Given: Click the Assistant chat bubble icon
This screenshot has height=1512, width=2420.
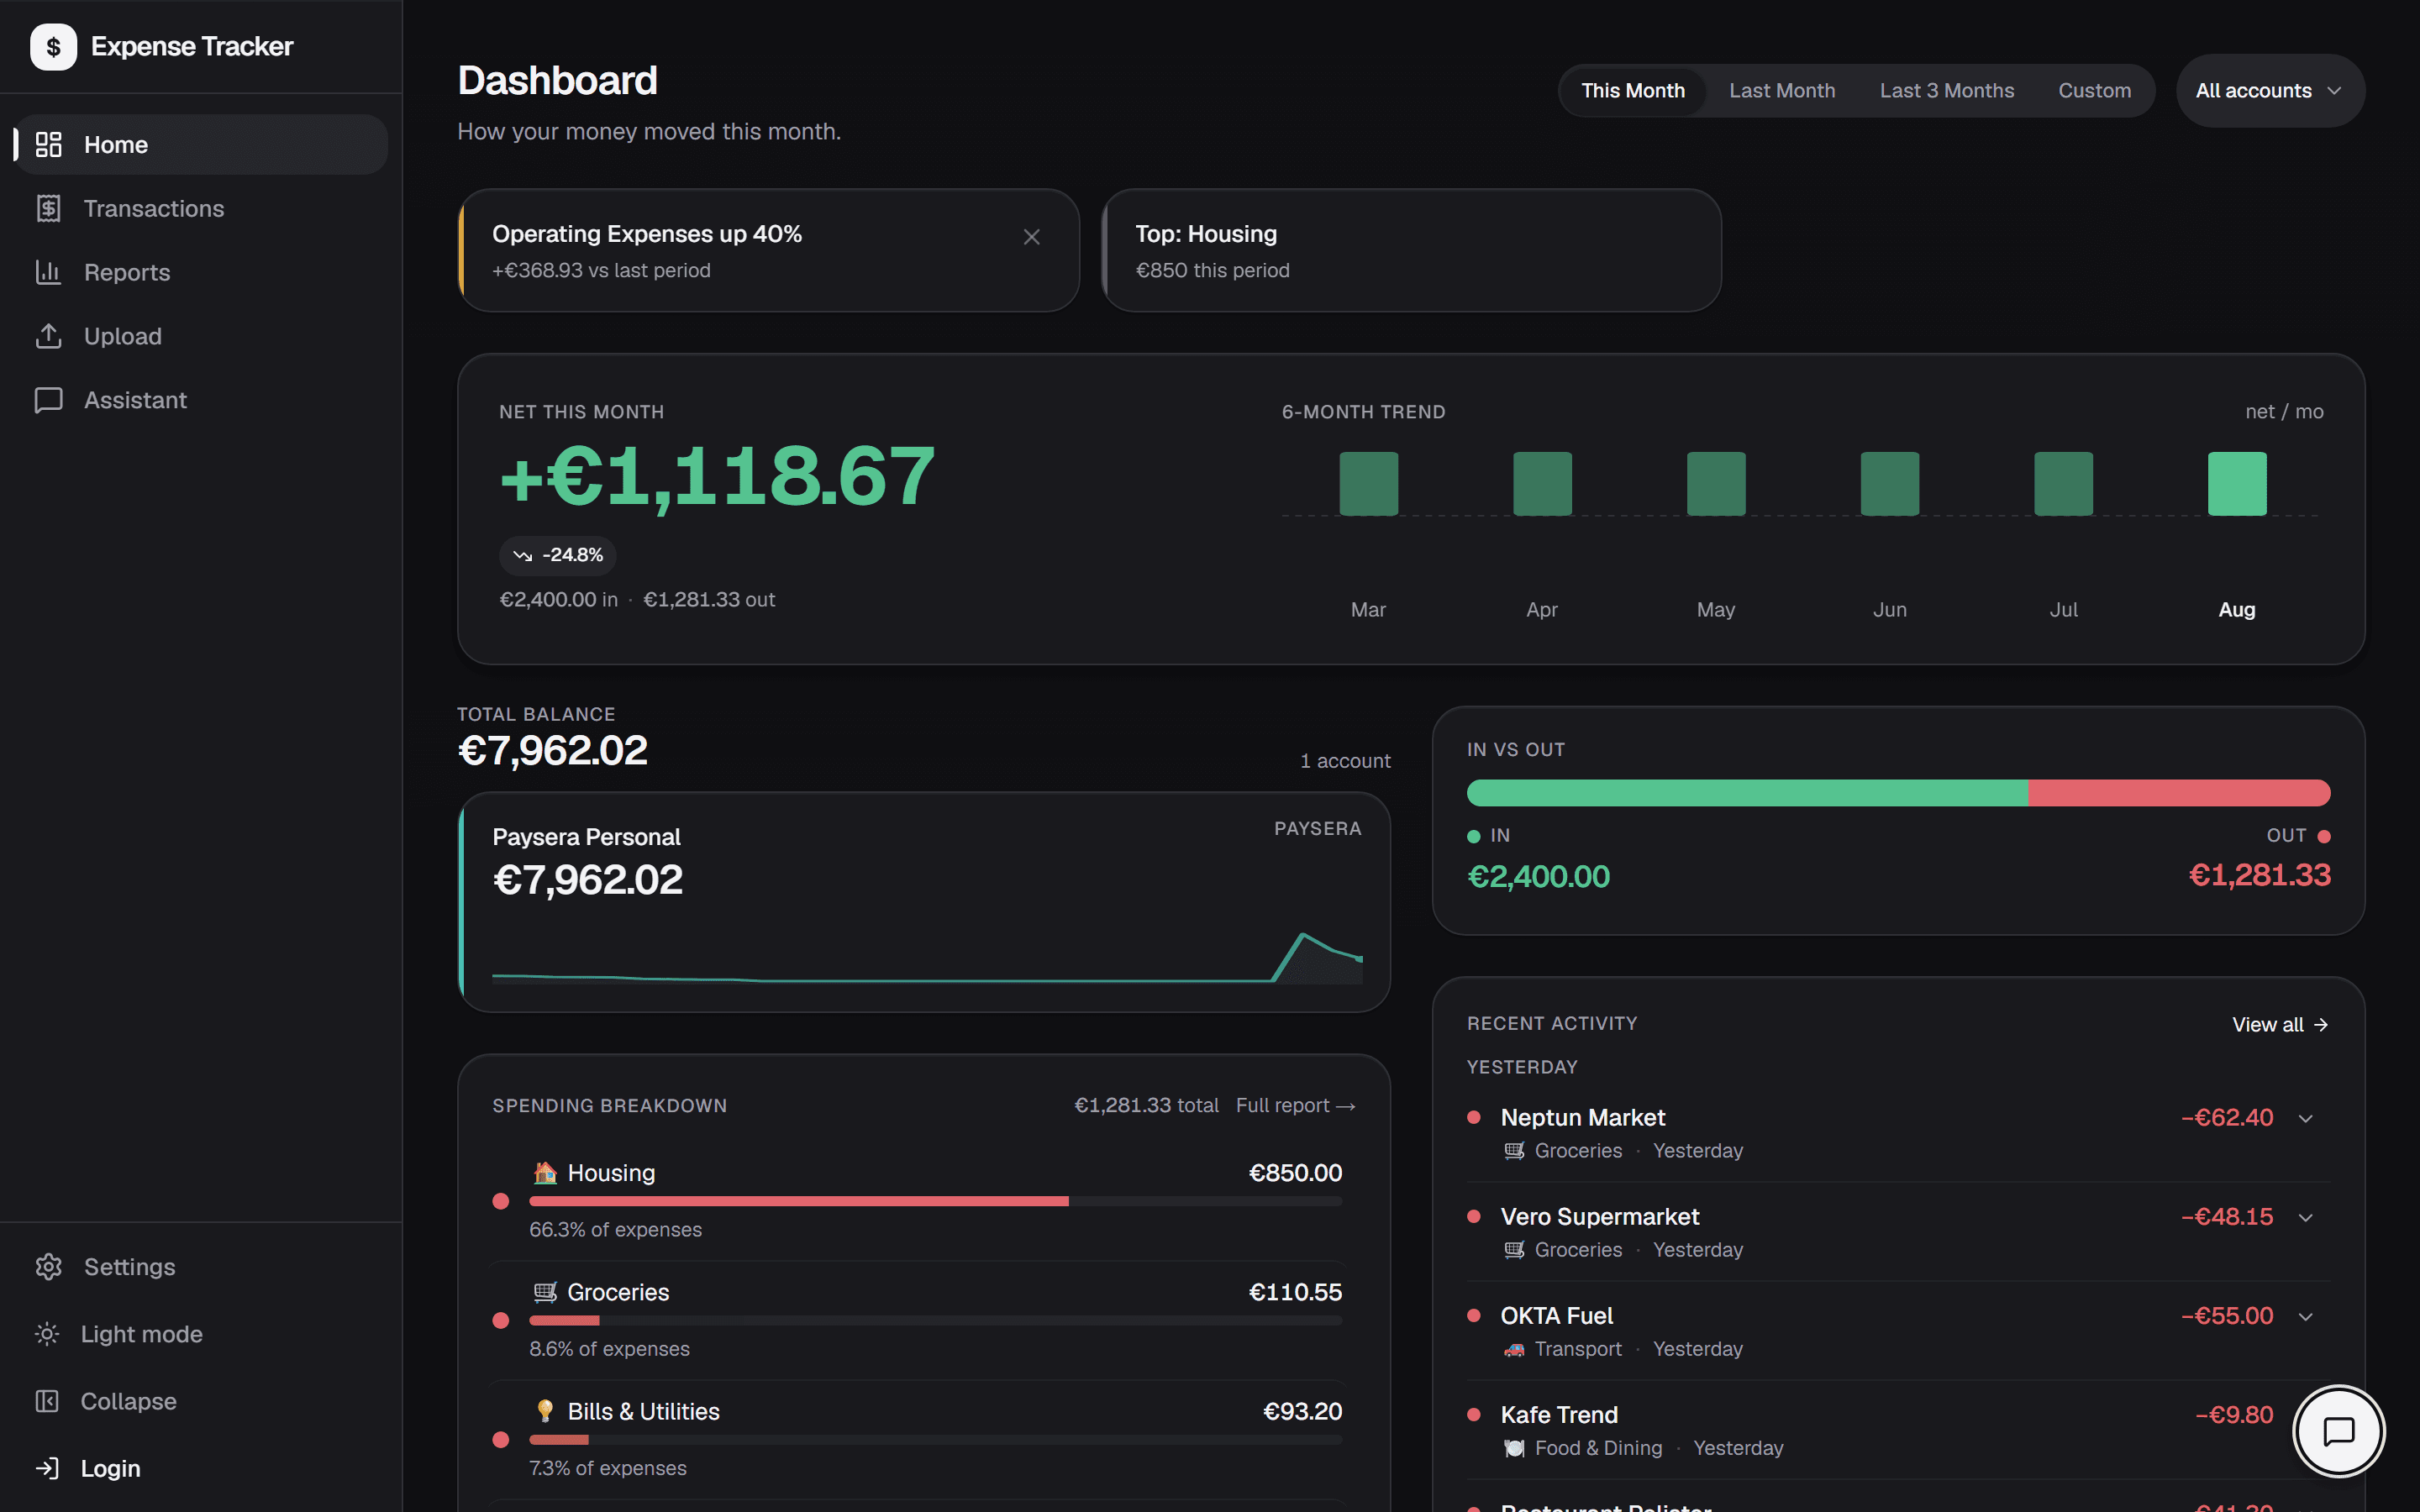Looking at the screenshot, I should pos(48,400).
